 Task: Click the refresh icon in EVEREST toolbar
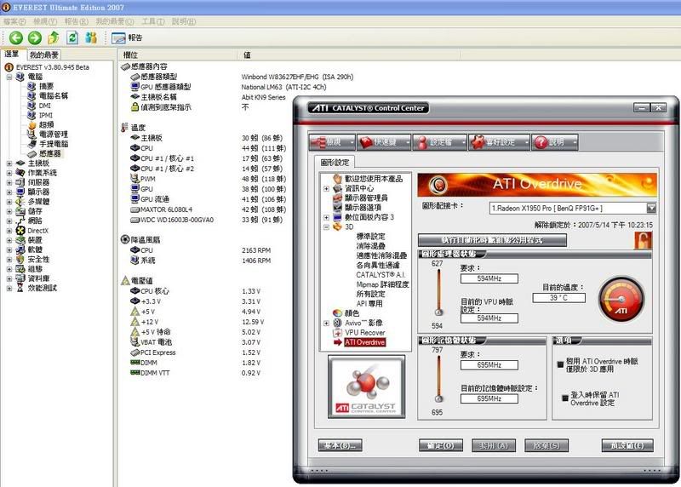72,37
